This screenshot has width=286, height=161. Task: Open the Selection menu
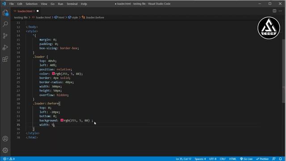32,4
